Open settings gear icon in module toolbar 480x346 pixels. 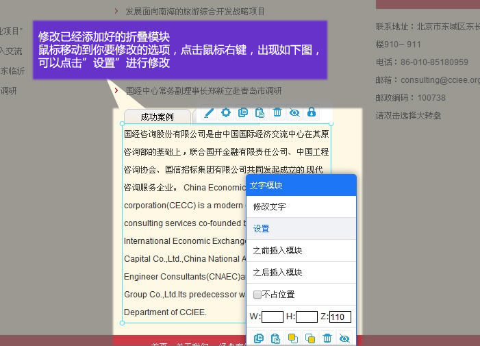(x=226, y=112)
